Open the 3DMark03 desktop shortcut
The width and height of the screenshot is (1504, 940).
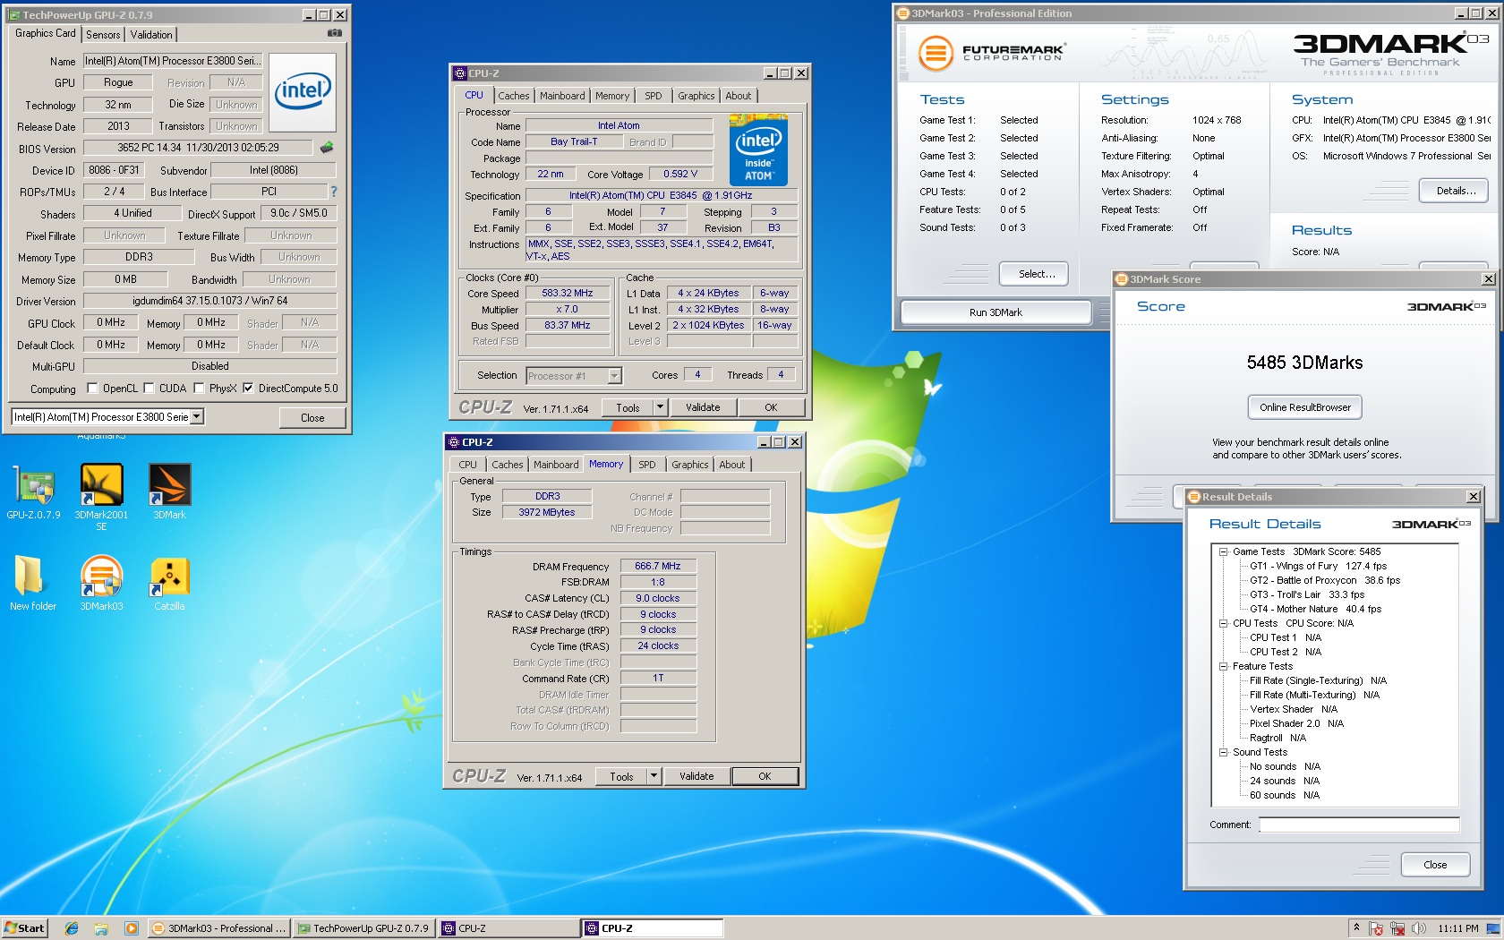101,584
